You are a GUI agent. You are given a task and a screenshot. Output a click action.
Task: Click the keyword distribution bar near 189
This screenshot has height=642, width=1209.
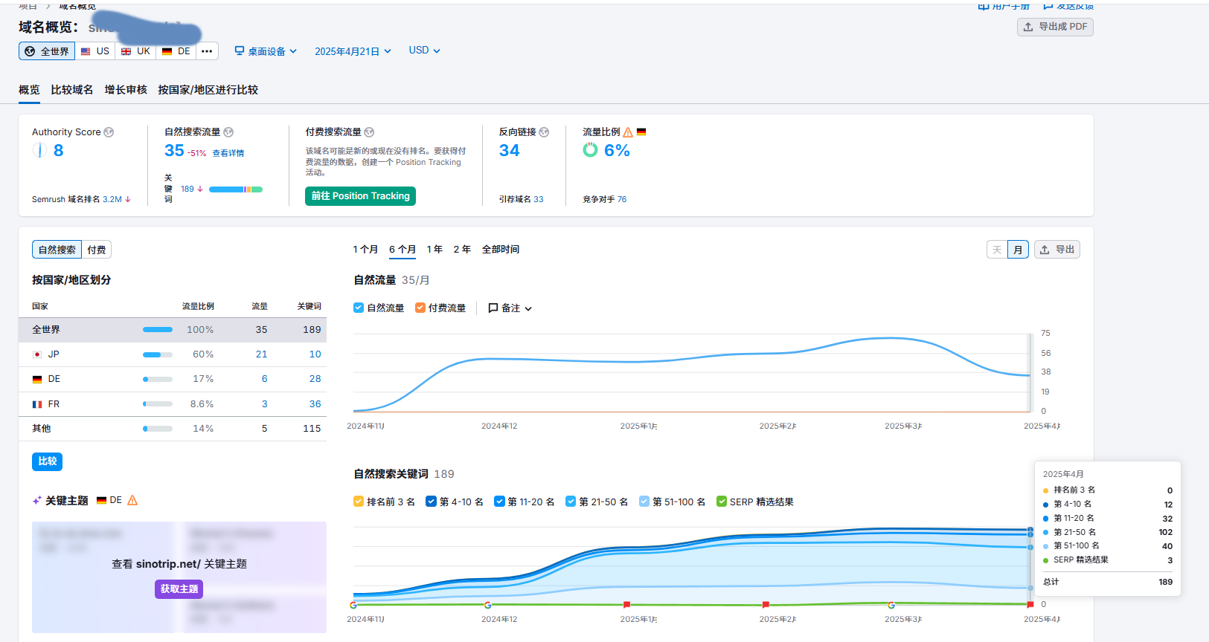pyautogui.click(x=236, y=189)
